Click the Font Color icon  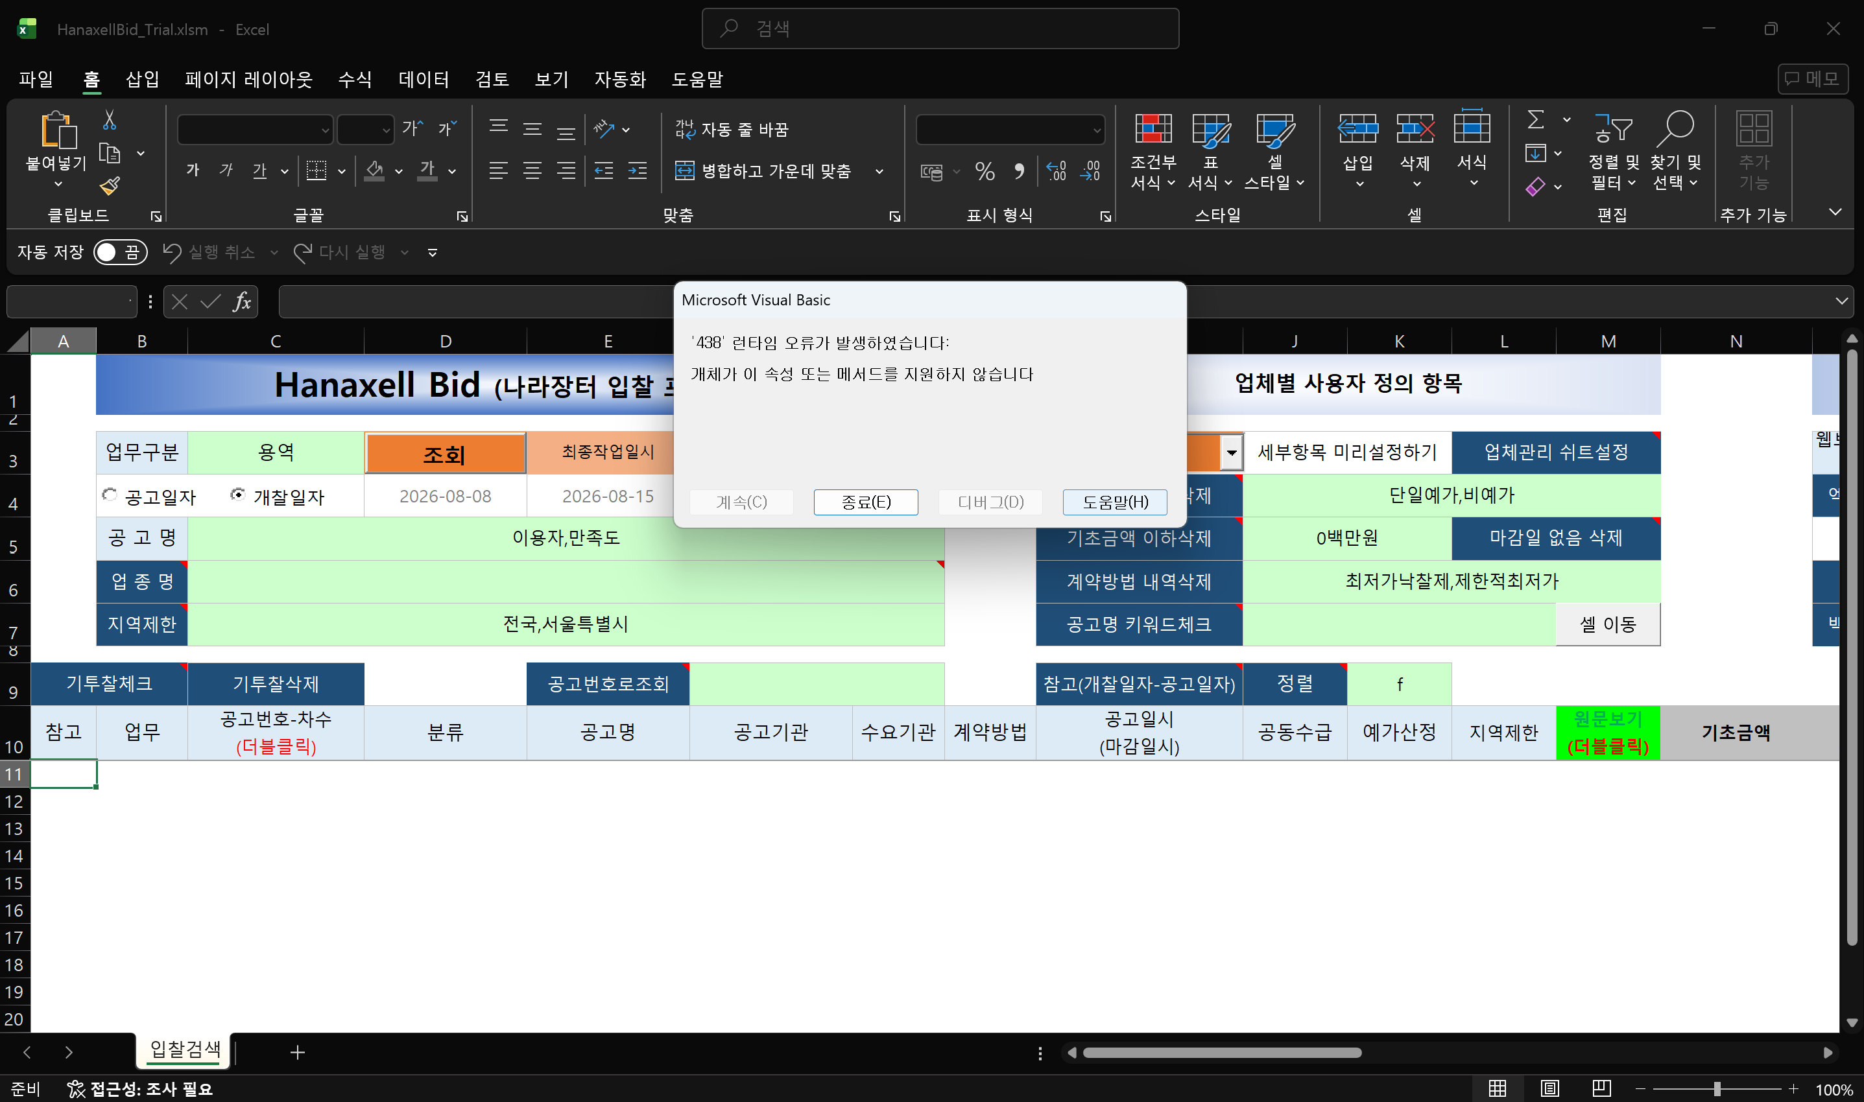pos(427,170)
